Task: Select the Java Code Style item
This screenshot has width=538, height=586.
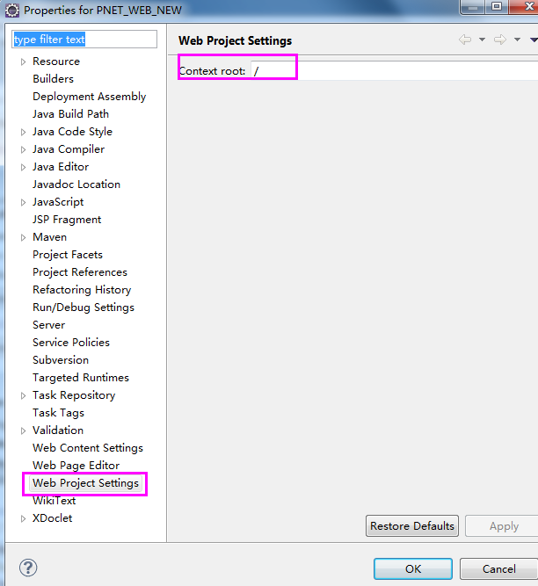Action: 73,132
